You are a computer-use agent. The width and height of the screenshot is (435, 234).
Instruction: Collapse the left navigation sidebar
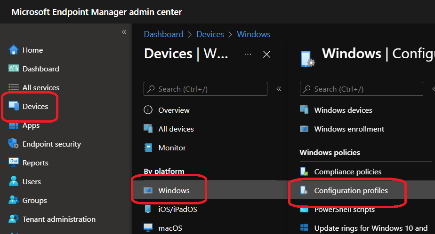coord(124,32)
